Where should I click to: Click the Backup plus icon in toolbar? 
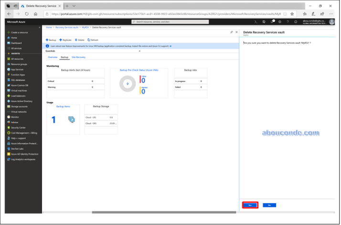click(47, 40)
